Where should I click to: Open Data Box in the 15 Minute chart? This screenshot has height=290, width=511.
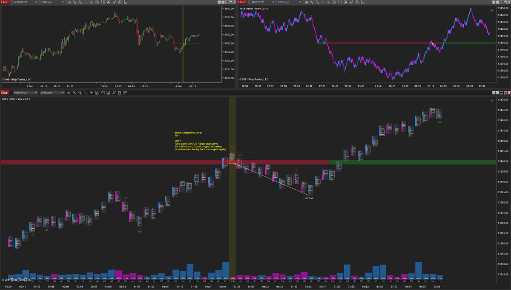coord(97,2)
